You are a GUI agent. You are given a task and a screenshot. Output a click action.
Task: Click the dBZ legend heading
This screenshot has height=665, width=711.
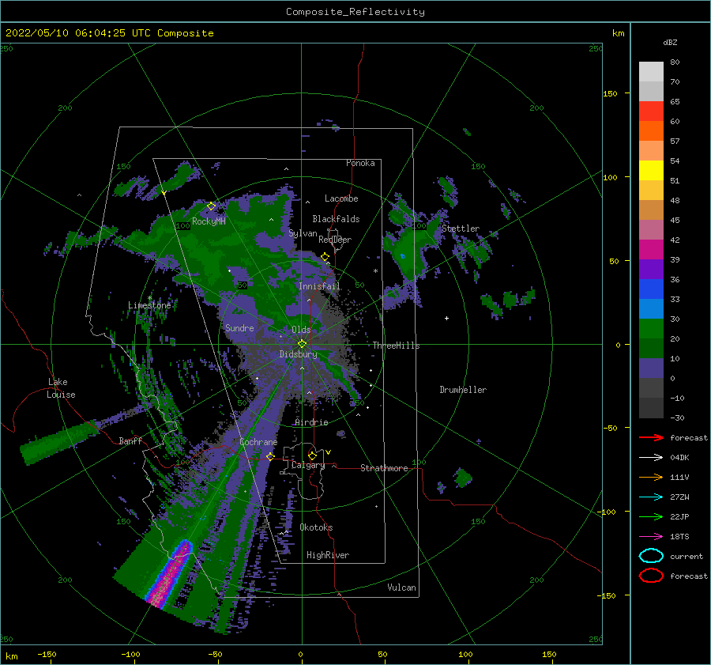point(670,42)
